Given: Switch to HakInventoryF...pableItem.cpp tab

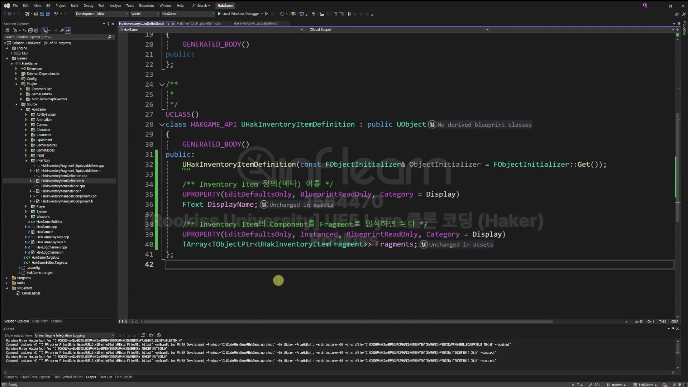Looking at the screenshot, I should pyautogui.click(x=199, y=24).
